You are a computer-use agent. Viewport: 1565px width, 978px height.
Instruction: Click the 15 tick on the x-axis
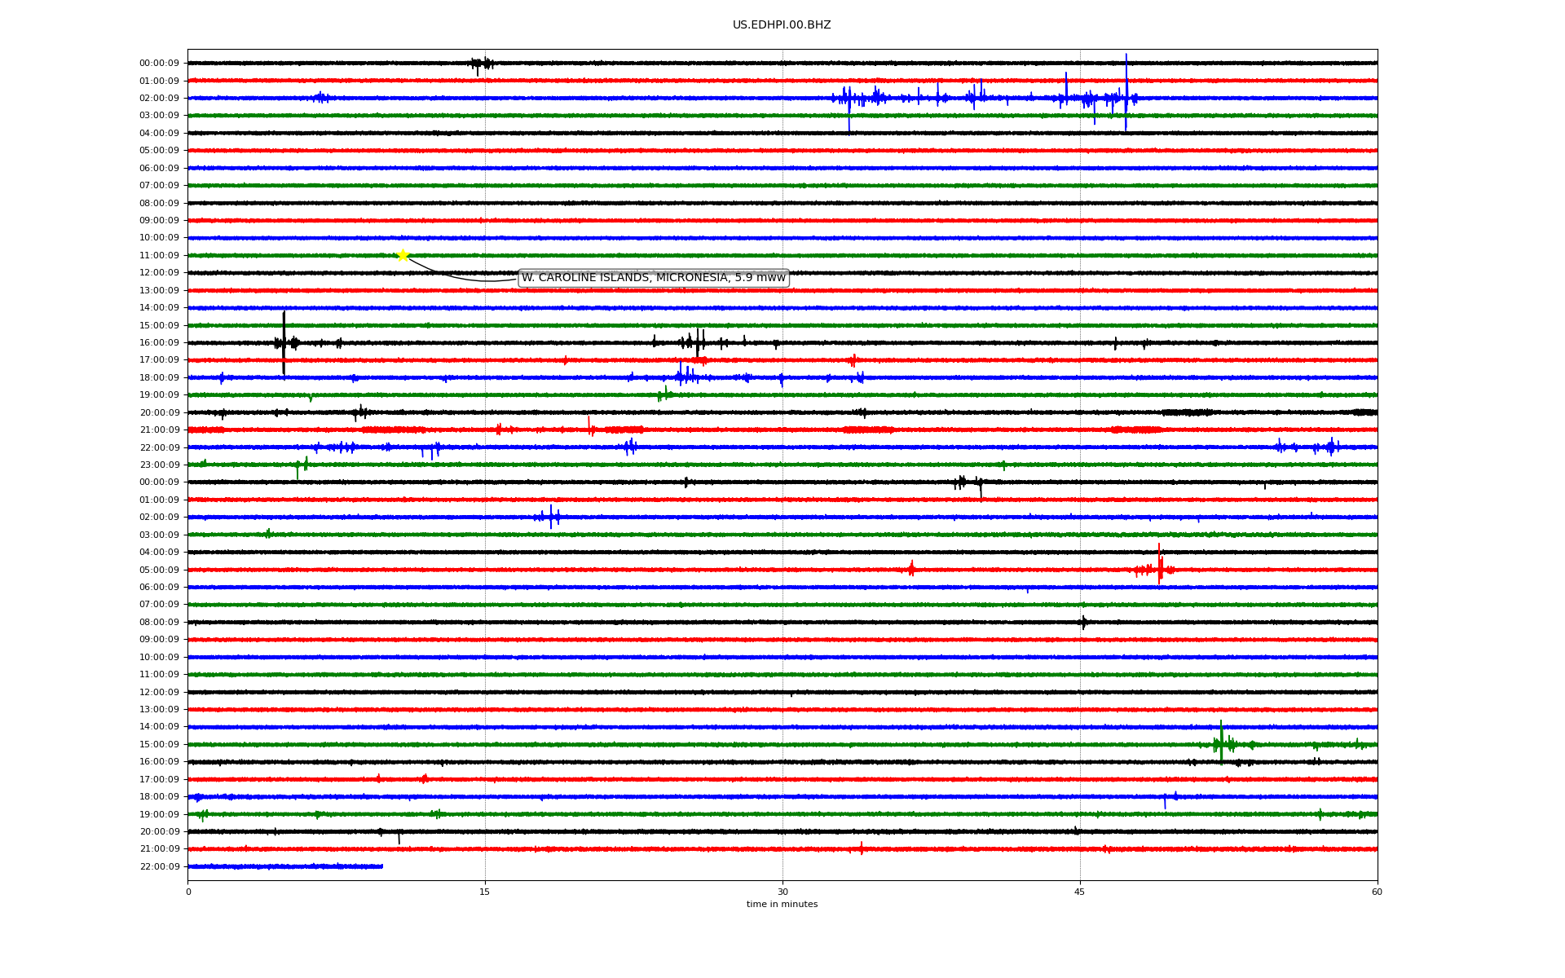[x=485, y=892]
